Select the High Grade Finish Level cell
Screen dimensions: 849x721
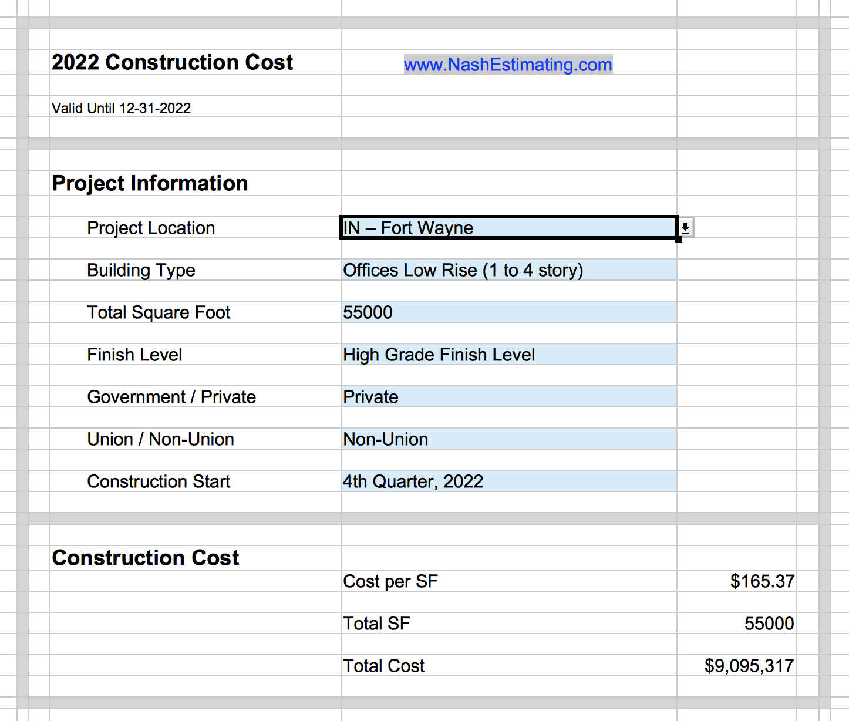508,355
